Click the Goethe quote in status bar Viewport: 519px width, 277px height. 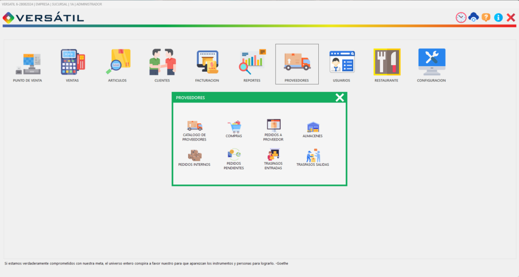[x=146, y=263]
